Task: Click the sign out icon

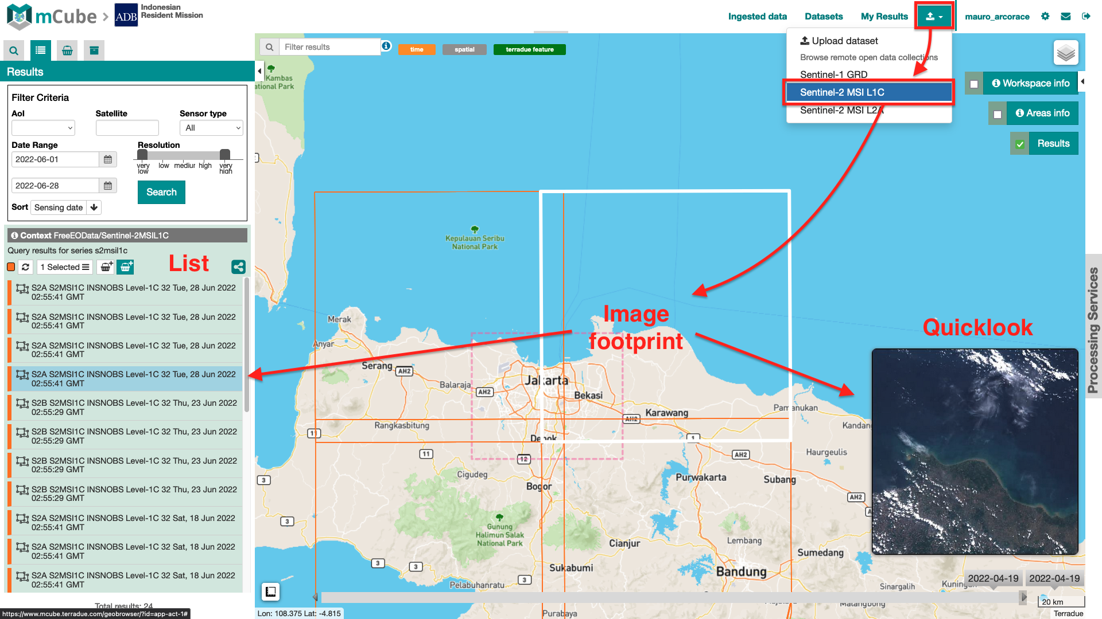Action: pos(1086,17)
